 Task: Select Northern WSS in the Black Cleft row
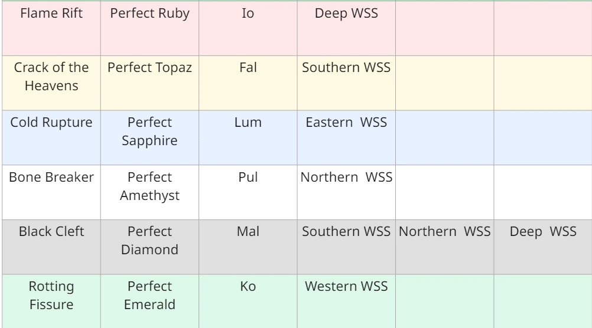pos(444,231)
